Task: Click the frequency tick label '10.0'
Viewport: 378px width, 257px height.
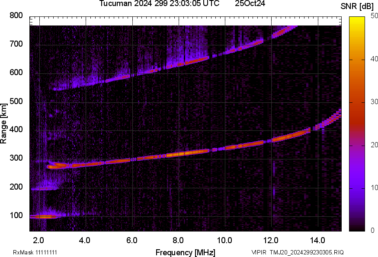Action: point(224,241)
